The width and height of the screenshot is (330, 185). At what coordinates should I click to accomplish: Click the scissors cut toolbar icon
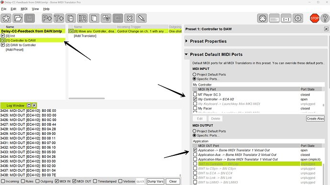pyautogui.click(x=106, y=18)
